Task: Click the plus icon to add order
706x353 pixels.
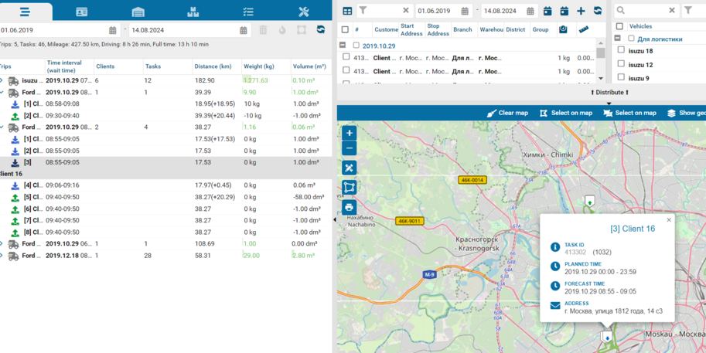Action: tap(581, 11)
